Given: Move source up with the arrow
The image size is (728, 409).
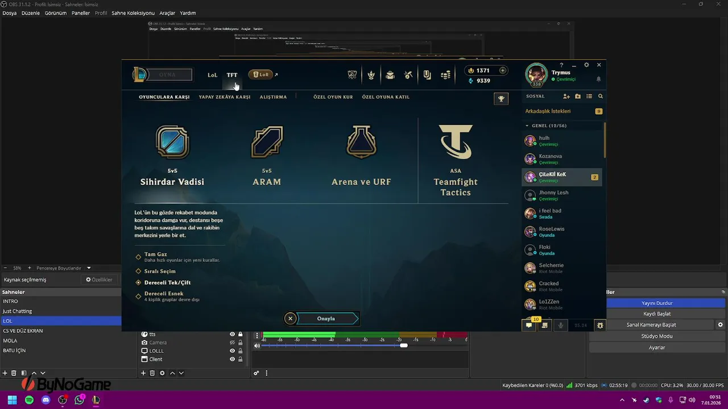Looking at the screenshot, I should click(172, 373).
